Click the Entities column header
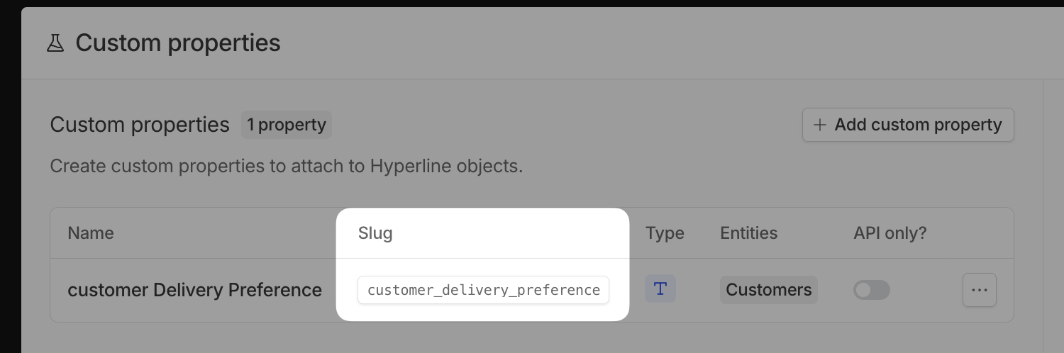 [x=748, y=233]
